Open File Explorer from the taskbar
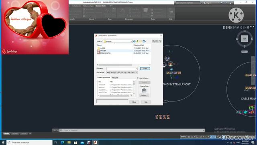The width and height of the screenshot is (257, 145). pos(69,142)
